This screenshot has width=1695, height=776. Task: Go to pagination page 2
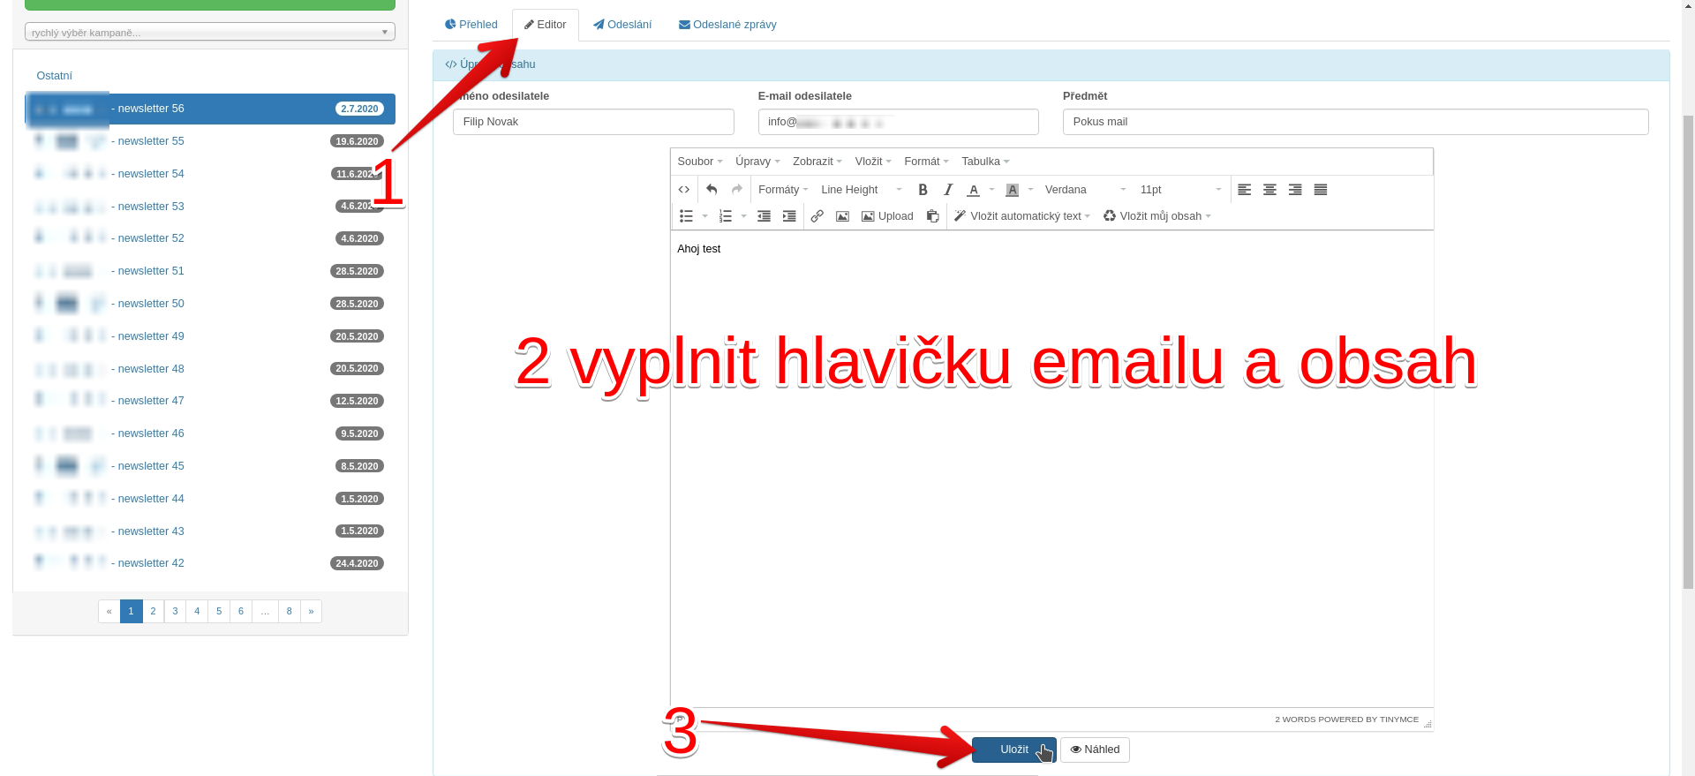[x=153, y=611]
